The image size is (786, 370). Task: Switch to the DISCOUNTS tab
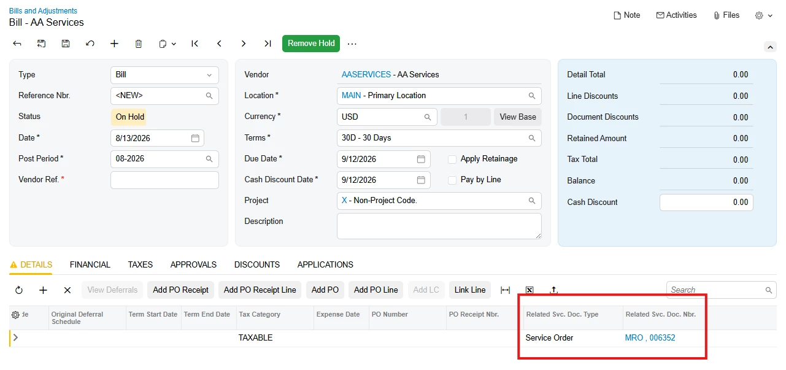point(257,265)
